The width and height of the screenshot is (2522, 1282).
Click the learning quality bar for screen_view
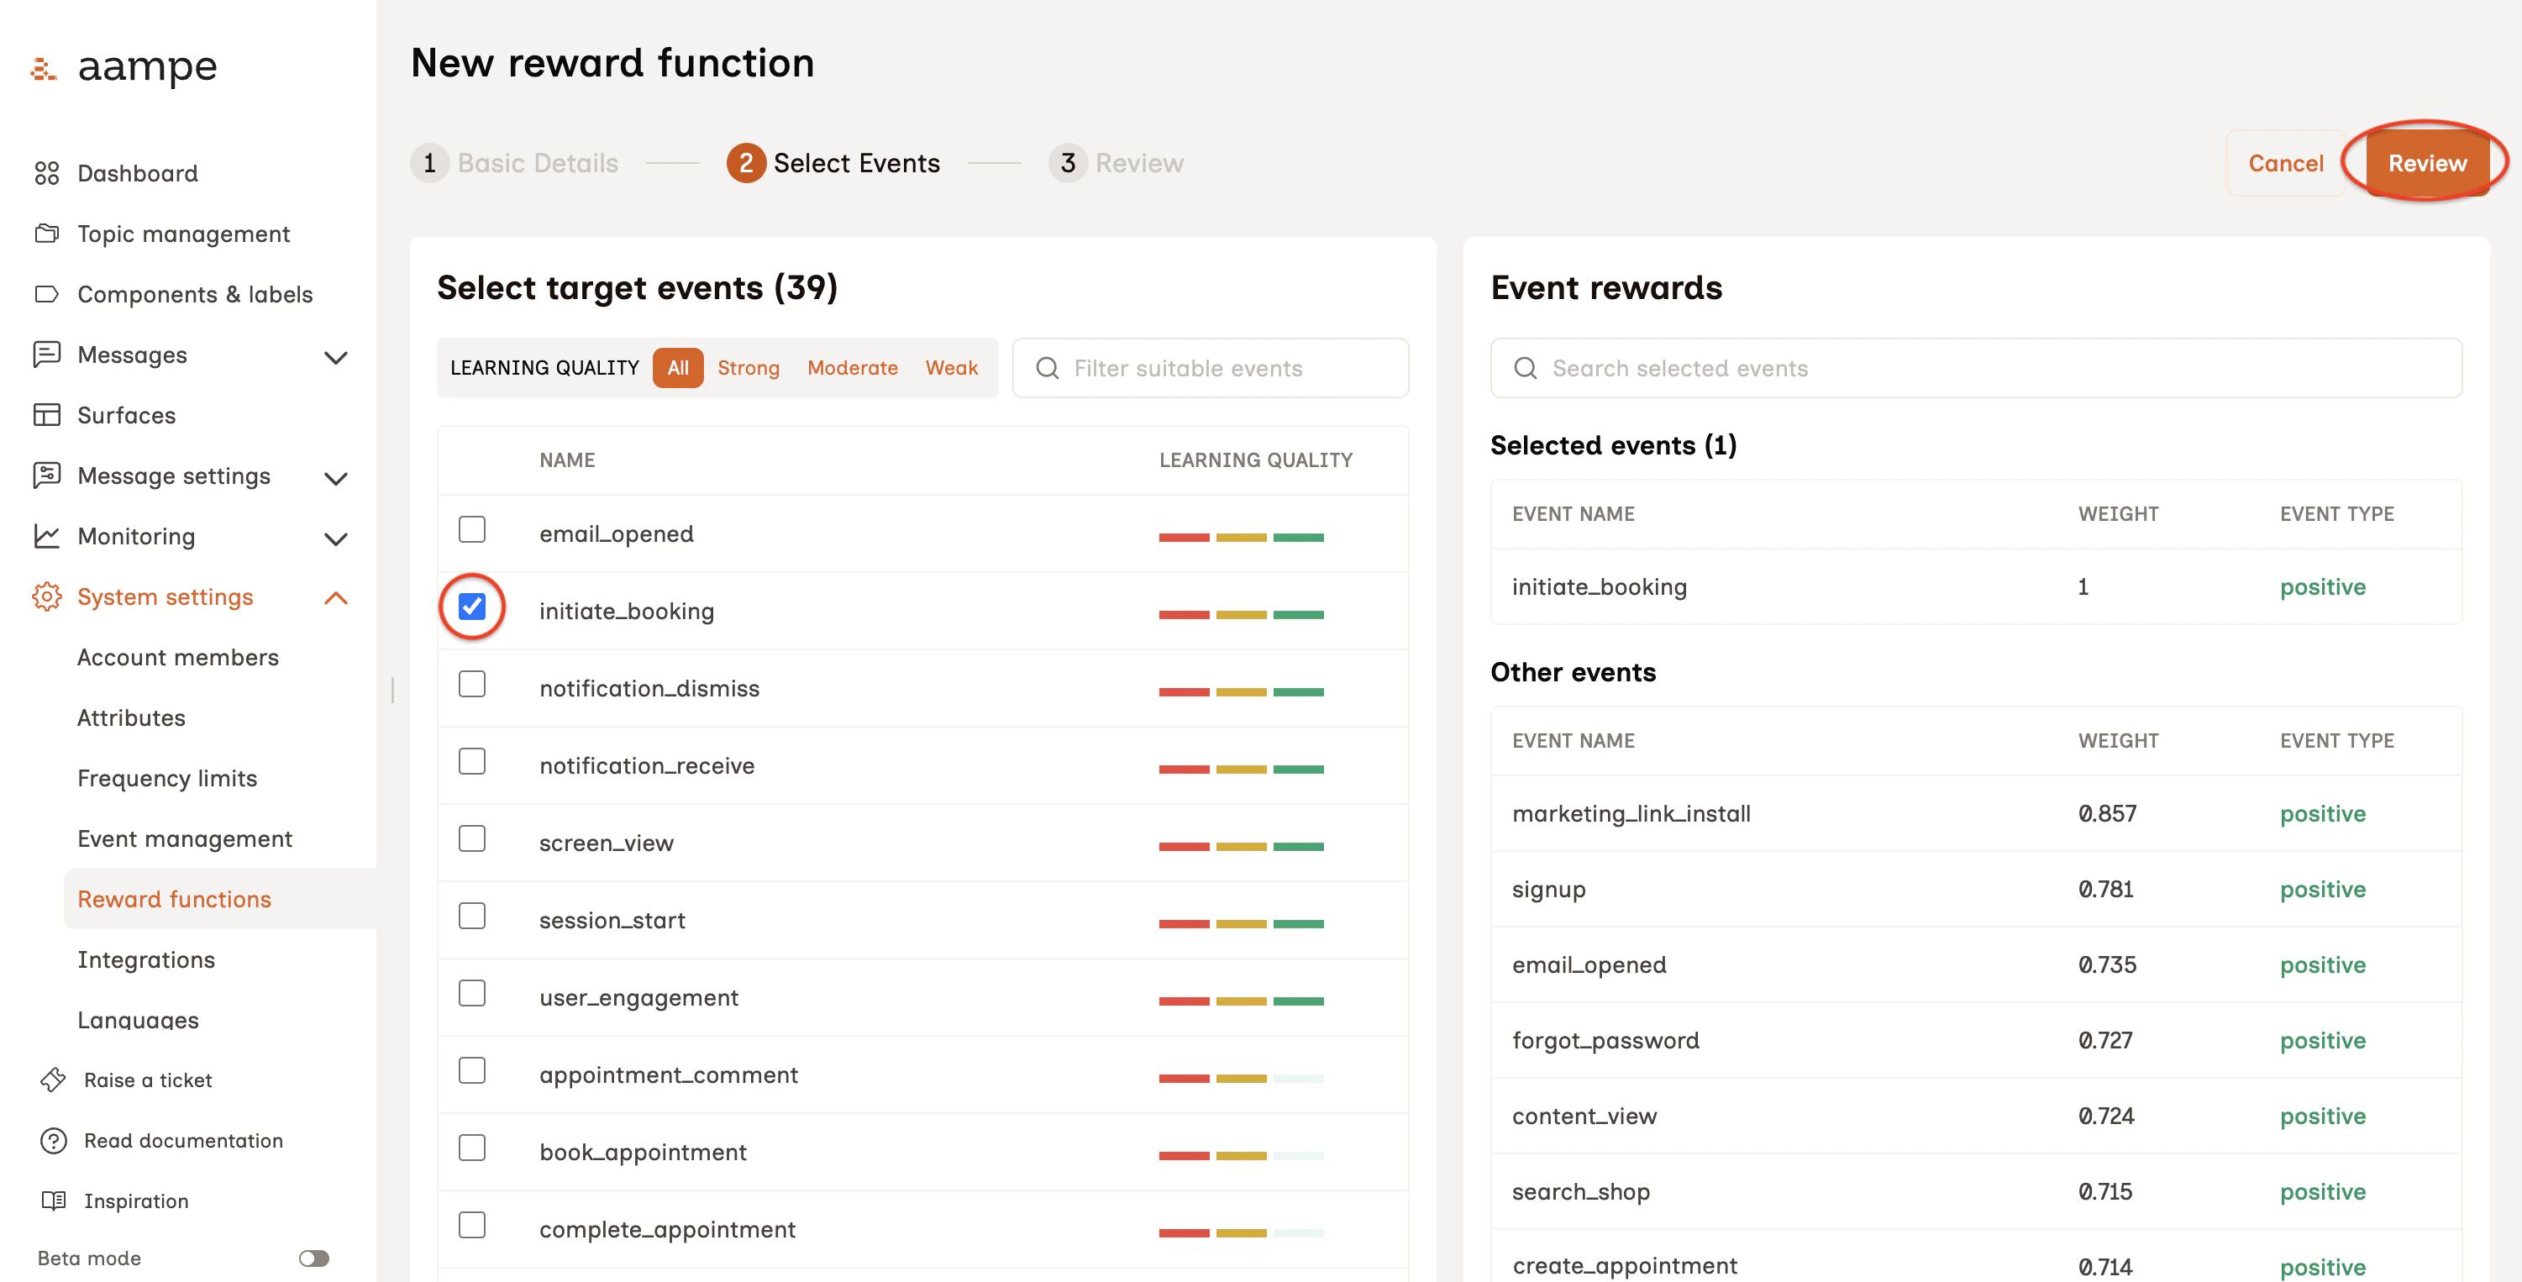pos(1241,846)
